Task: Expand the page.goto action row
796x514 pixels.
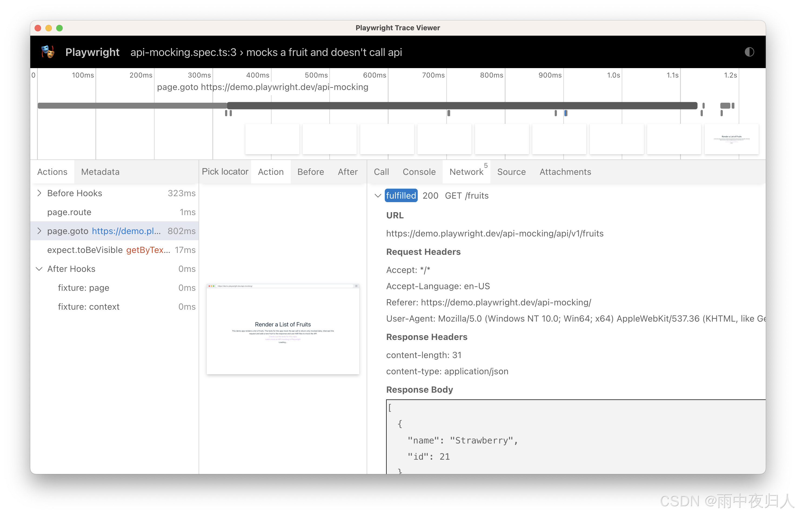Action: coord(39,231)
